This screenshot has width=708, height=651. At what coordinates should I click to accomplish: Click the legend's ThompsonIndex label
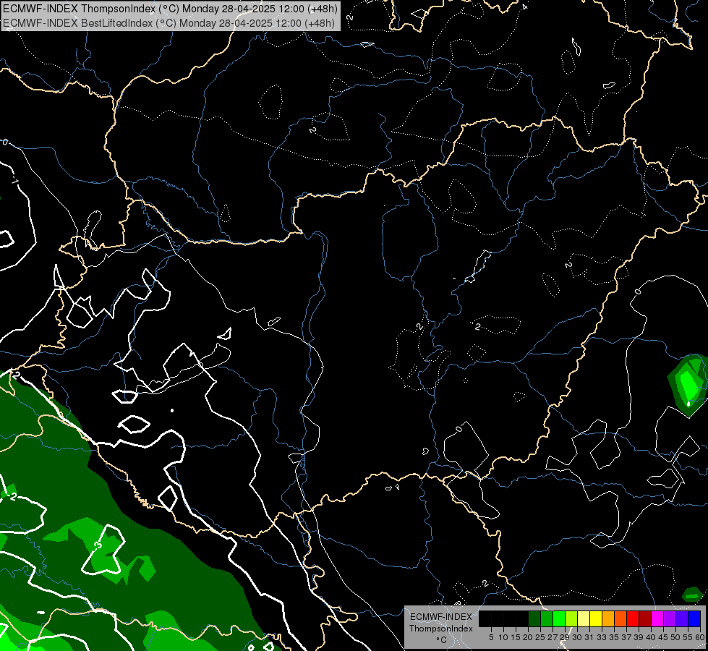coord(441,629)
